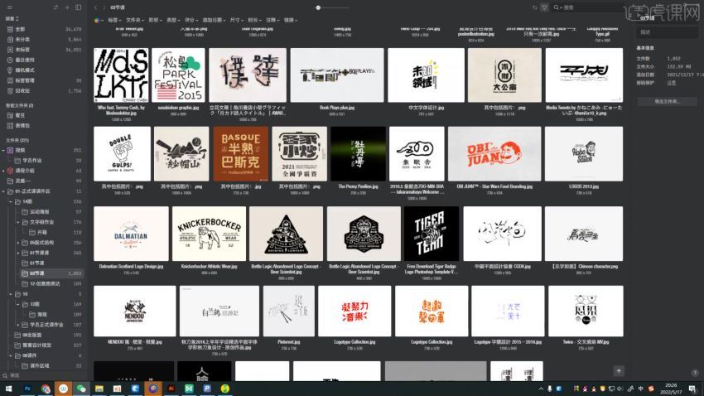704x396 pixels.
Task: Open 标签管理 in the sidebar
Action: [x=45, y=80]
